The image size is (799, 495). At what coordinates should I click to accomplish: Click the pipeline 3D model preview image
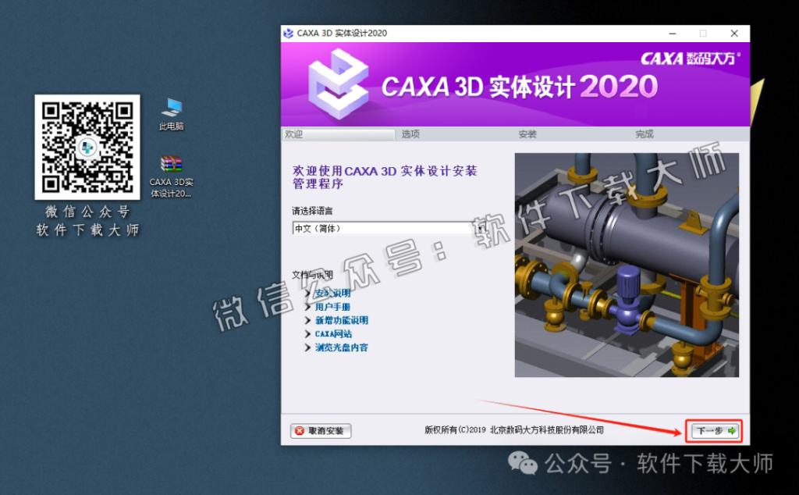(x=627, y=265)
